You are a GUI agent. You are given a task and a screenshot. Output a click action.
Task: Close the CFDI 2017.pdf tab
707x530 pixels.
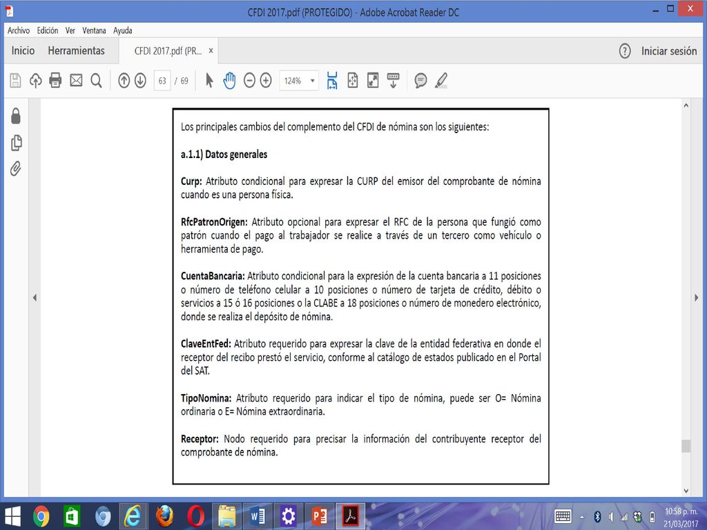[211, 51]
